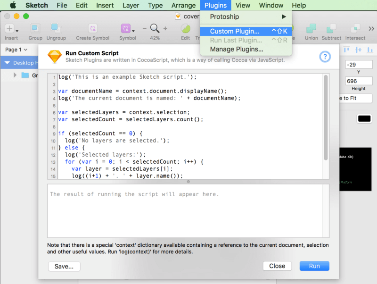Switch to the Window menu

pyautogui.click(x=271, y=5)
